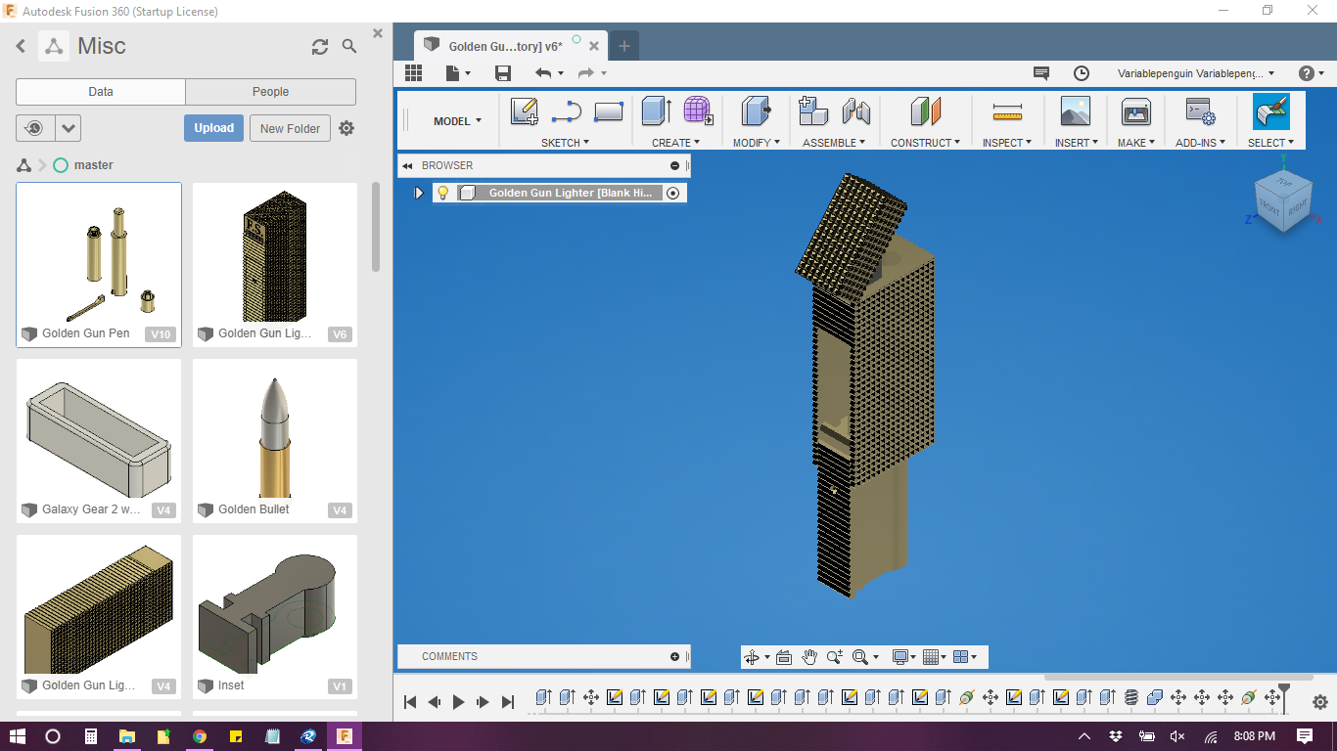Open the CREATE dropdown menu
Viewport: 1337px width, 751px height.
pos(676,143)
